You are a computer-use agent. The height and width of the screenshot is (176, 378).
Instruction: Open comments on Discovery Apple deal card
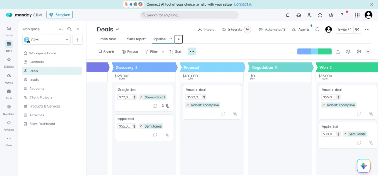pyautogui.click(x=155, y=135)
